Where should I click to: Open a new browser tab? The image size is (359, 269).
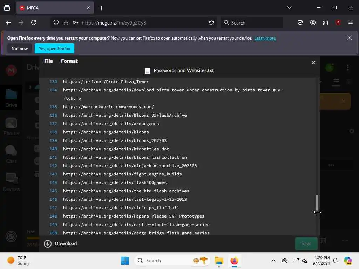tap(101, 8)
